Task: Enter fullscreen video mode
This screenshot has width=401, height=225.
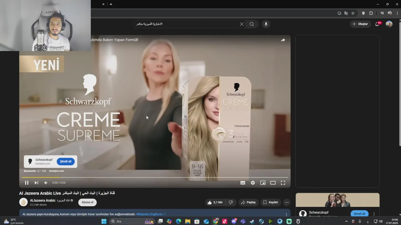Action: tap(283, 183)
